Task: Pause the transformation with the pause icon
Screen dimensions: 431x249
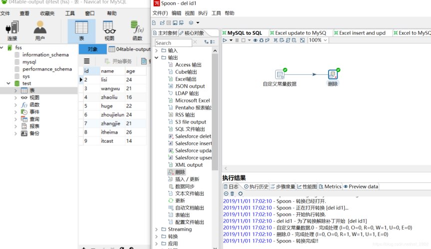Action: click(237, 40)
